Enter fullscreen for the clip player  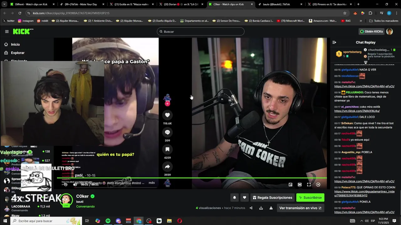point(309,185)
